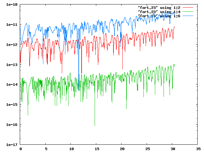
Task: Click the y-axis label 1e-17
Action: click(x=12, y=145)
